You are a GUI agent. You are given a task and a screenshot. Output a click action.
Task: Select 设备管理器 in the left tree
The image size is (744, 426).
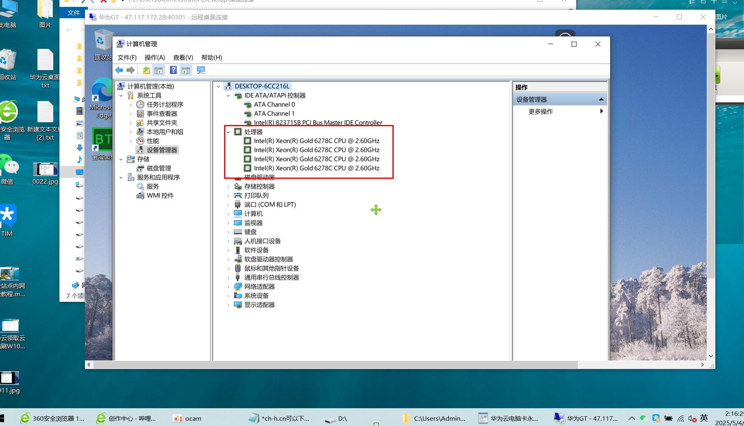[162, 150]
